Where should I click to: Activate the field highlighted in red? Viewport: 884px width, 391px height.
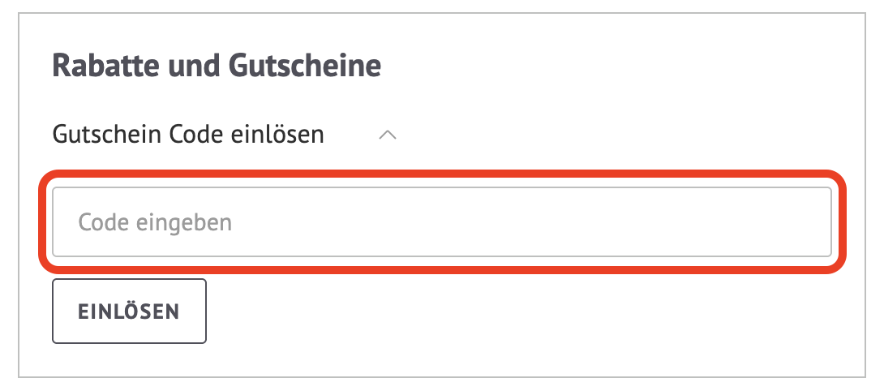point(442,222)
